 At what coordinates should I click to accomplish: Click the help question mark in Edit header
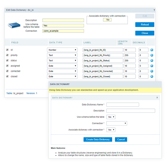pos(154,10)
